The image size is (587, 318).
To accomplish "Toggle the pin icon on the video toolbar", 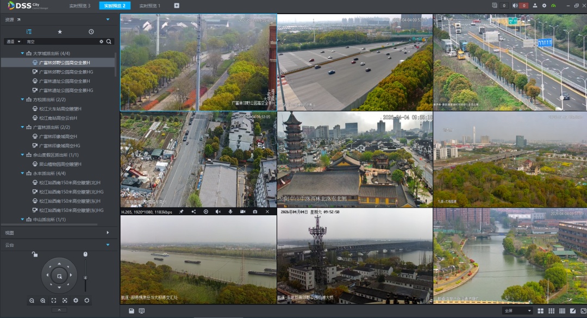I will (x=182, y=211).
